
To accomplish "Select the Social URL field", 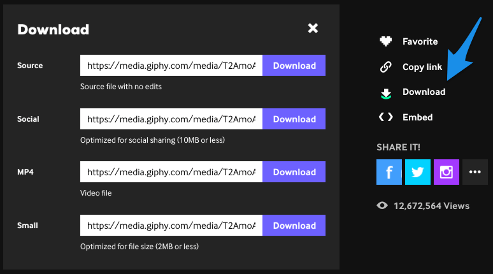I will pyautogui.click(x=171, y=119).
